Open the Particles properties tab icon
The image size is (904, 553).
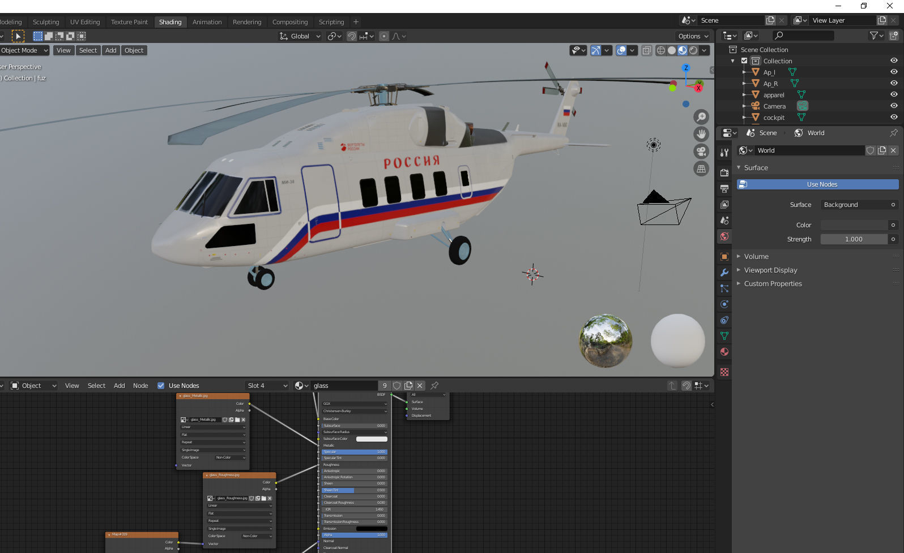click(x=724, y=288)
